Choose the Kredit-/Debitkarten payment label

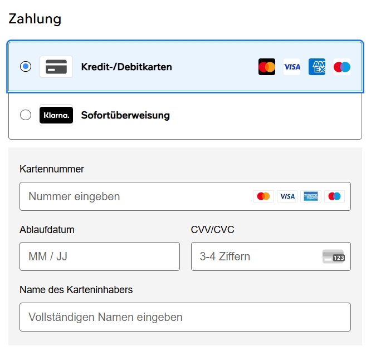pyautogui.click(x=126, y=67)
